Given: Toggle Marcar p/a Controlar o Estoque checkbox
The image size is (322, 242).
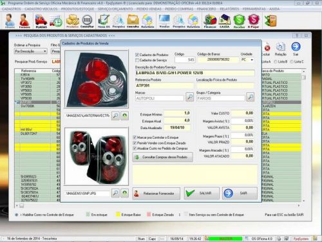Looking at the screenshot, I should tap(135, 137).
